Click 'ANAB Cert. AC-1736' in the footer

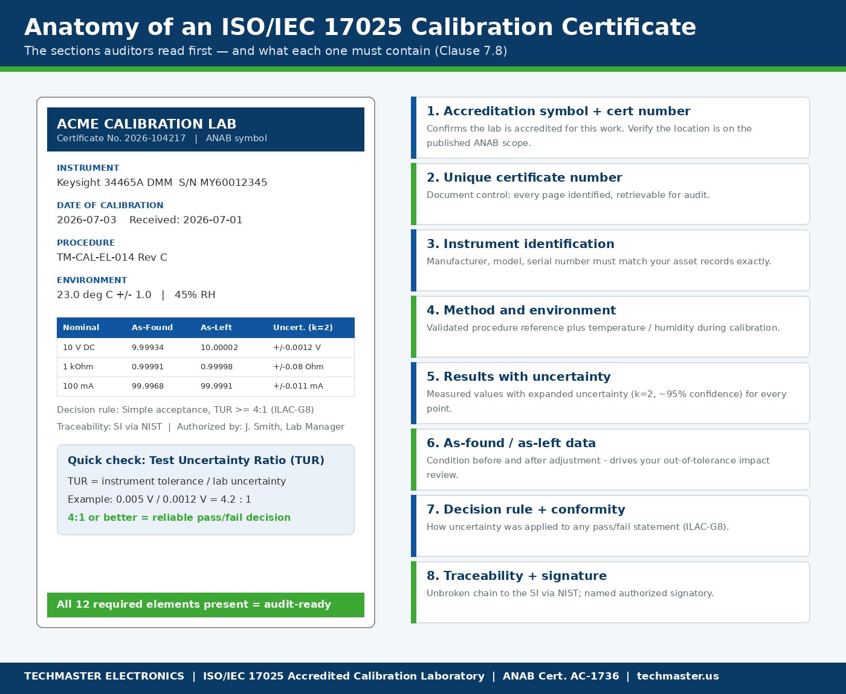(x=561, y=676)
